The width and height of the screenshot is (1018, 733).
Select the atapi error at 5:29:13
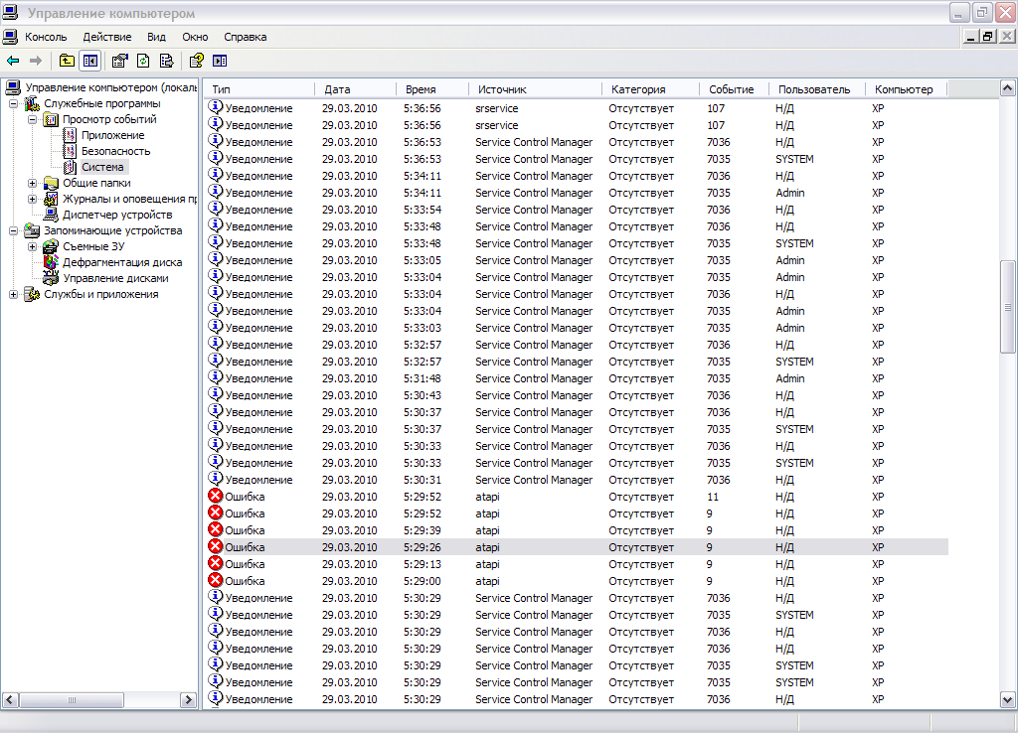click(x=487, y=564)
